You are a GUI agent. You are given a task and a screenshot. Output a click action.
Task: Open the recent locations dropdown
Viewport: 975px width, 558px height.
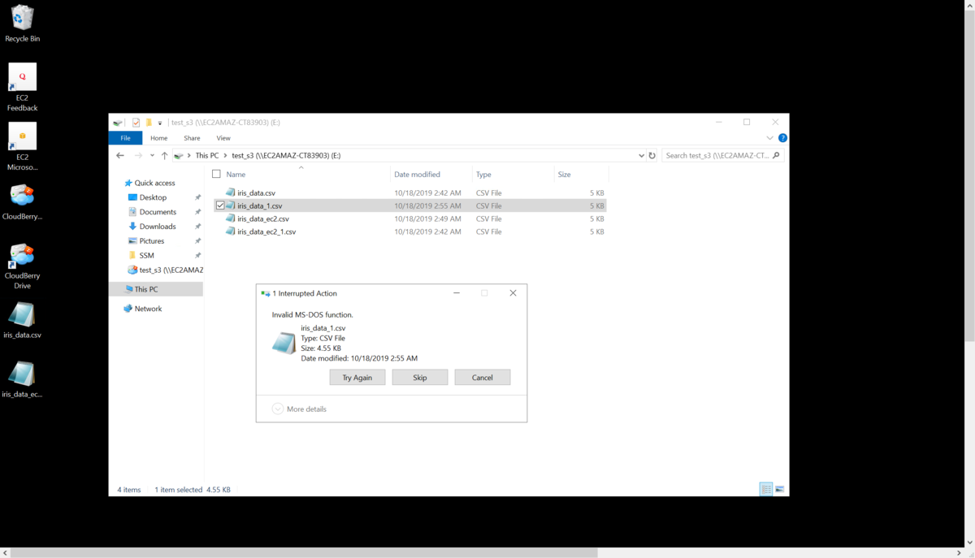pyautogui.click(x=152, y=155)
